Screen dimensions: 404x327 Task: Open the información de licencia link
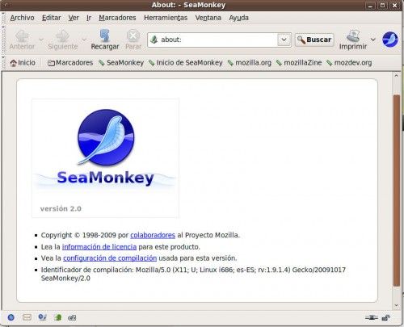(99, 247)
